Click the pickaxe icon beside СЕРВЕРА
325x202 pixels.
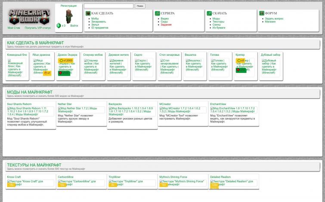tap(158, 13)
